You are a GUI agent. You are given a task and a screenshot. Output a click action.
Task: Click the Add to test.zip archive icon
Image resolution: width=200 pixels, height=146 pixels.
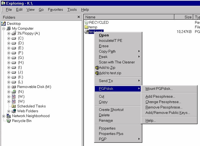(97, 73)
